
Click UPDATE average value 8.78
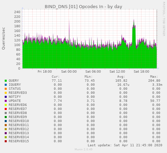tap(123, 101)
